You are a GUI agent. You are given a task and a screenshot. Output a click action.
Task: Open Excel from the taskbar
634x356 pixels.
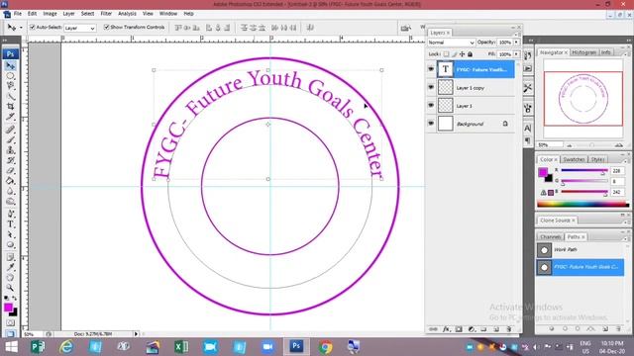[181, 347]
